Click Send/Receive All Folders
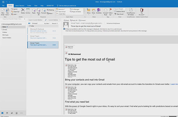The height and width of the screenshot is (117, 178). [131, 12]
